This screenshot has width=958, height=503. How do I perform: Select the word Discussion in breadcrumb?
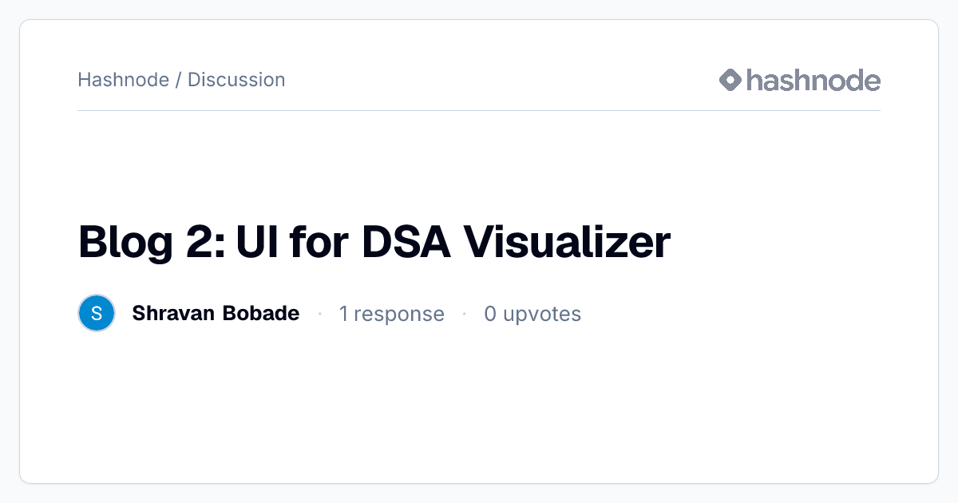pyautogui.click(x=236, y=80)
